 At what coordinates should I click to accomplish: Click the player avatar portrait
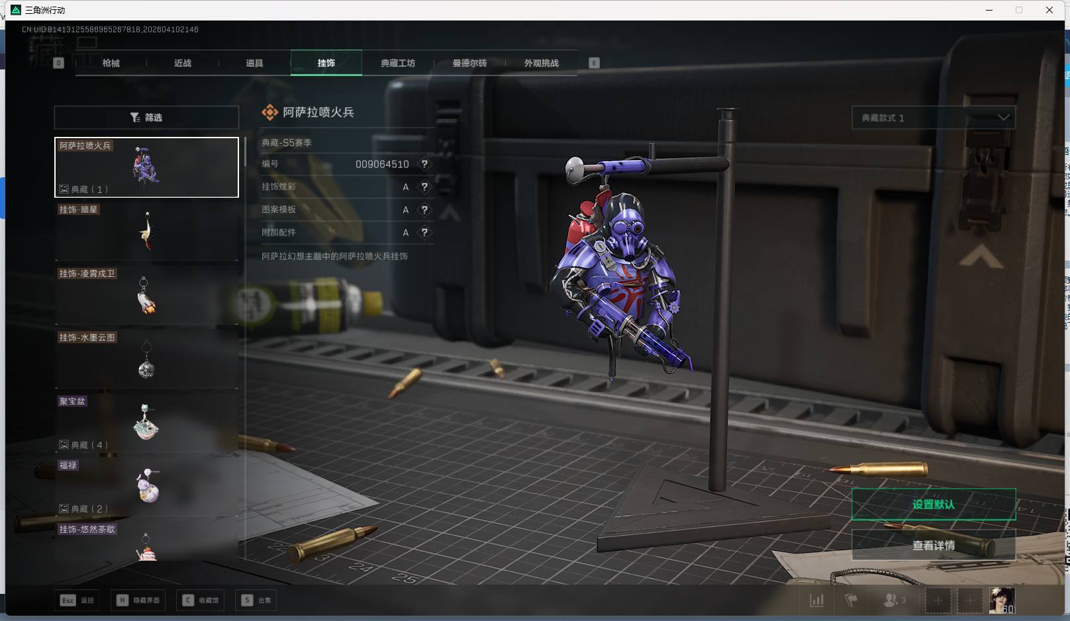pos(1001,600)
